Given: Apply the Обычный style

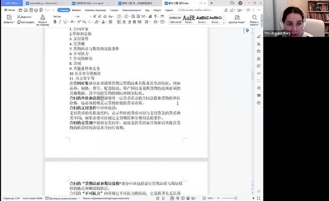Looking at the screenshot, I should [x=175, y=20].
